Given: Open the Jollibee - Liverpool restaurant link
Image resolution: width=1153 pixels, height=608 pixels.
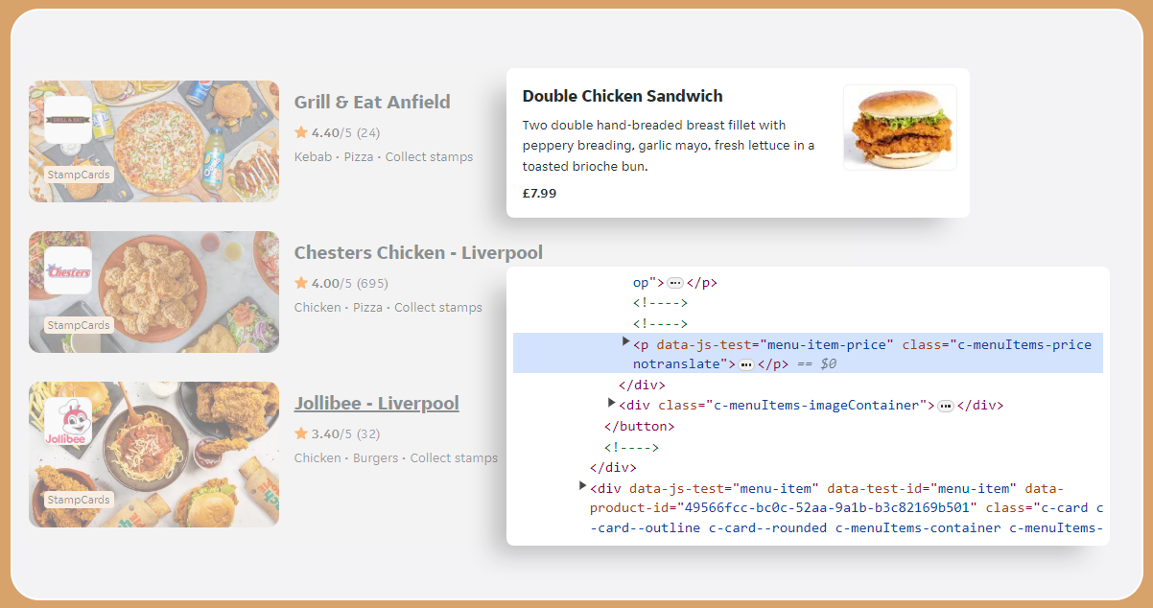Looking at the screenshot, I should click(x=376, y=403).
